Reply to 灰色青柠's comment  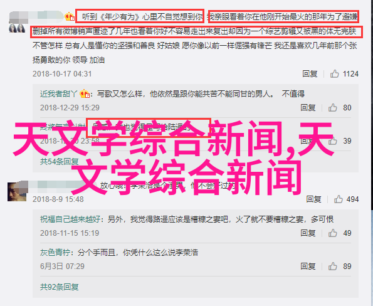(x=308, y=266)
